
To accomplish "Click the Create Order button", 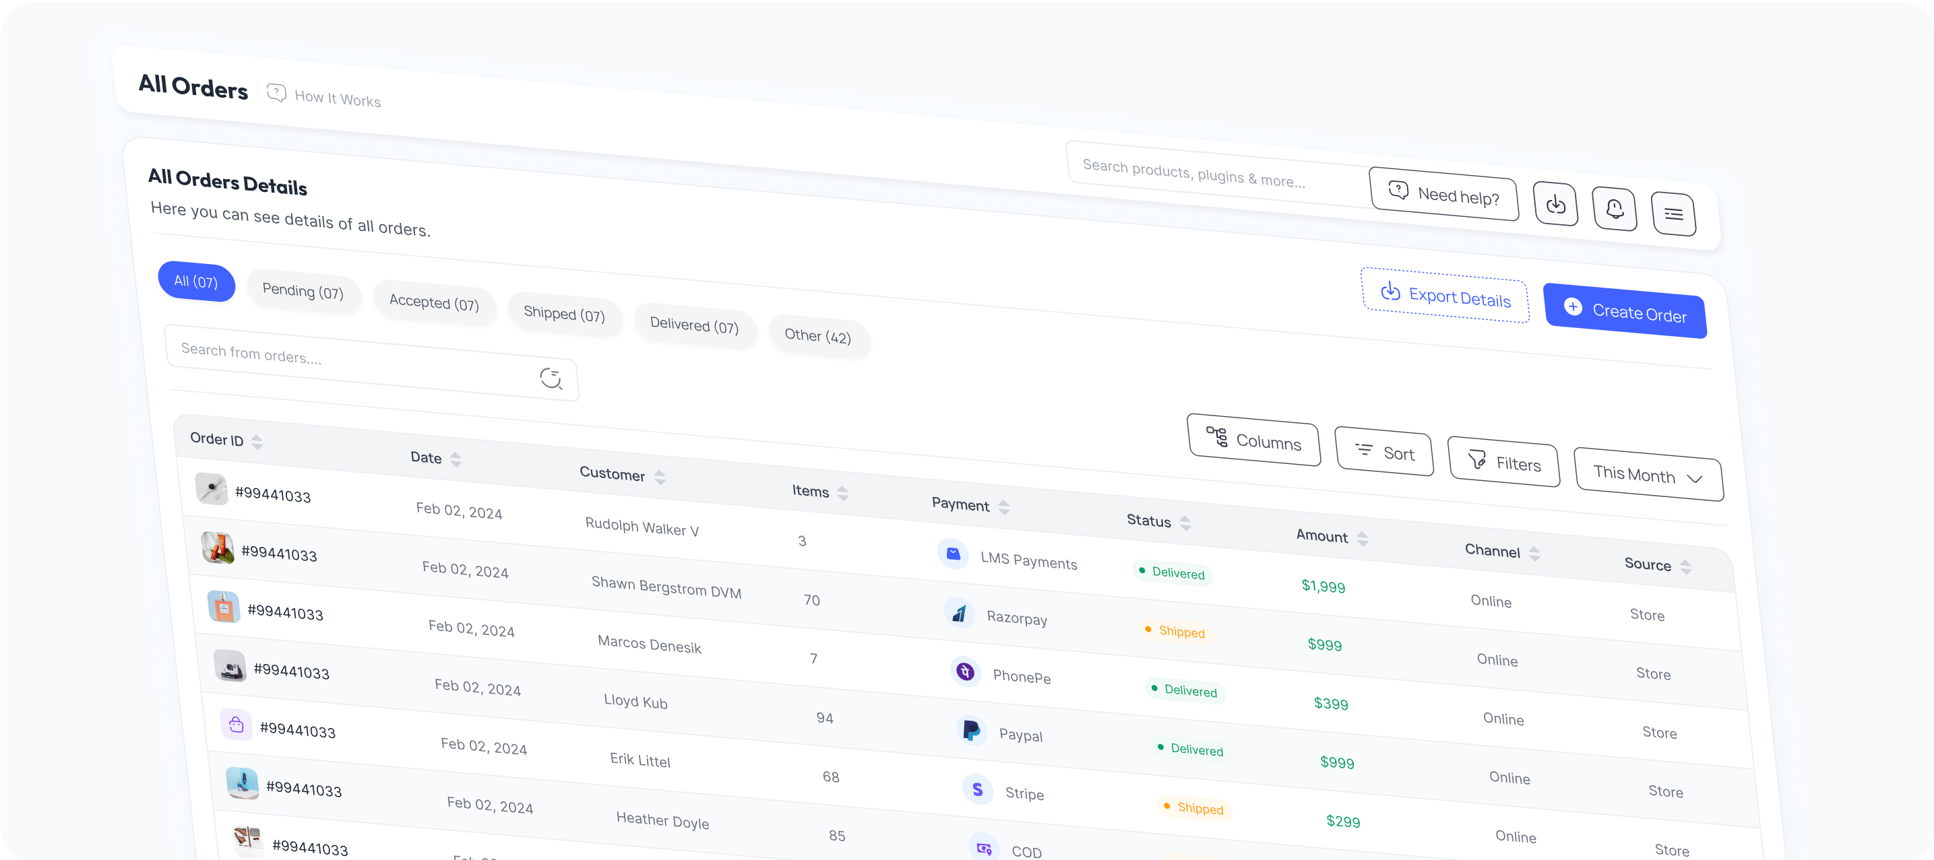I will pos(1625,311).
